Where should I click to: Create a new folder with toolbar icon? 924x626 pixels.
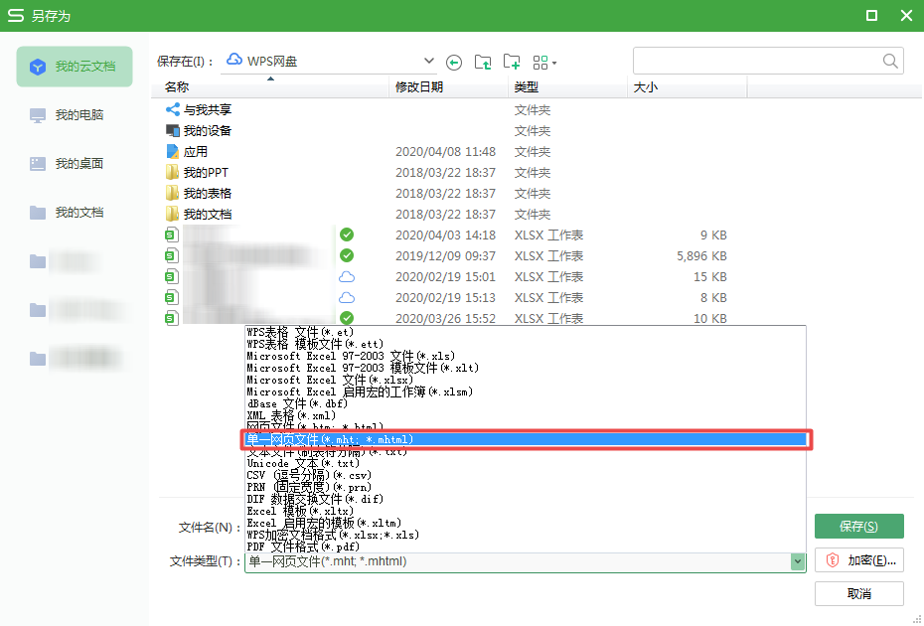coord(512,62)
